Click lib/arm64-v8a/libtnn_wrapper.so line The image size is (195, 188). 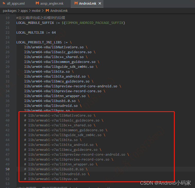57,96
